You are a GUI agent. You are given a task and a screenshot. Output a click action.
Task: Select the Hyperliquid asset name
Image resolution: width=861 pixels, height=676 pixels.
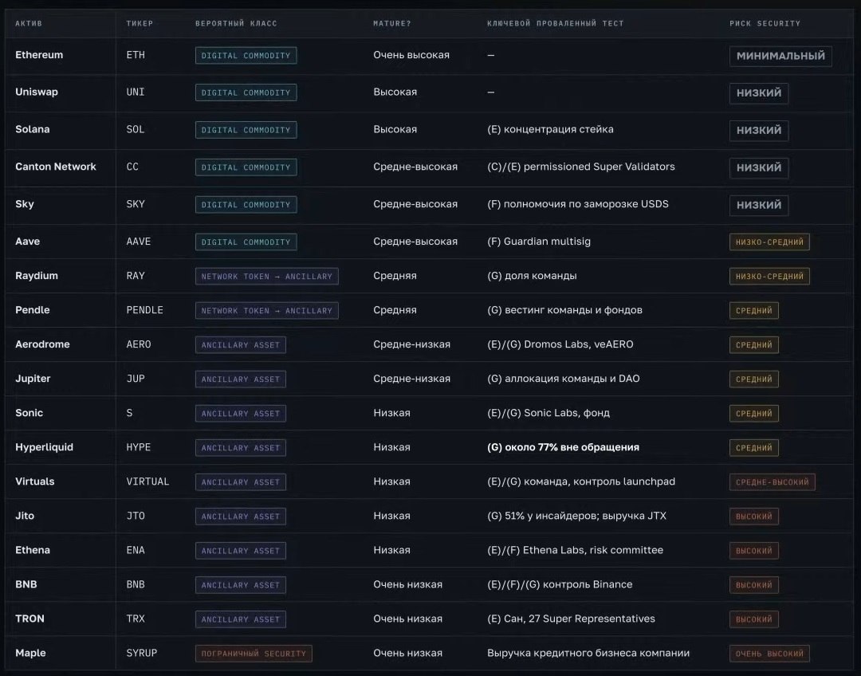pos(44,447)
